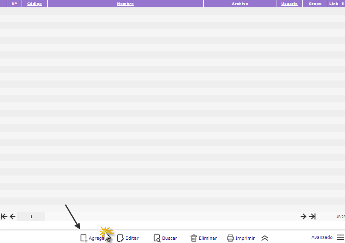This screenshot has width=345, height=243.
Task: Click the Agregar (add record) icon
Action: click(x=84, y=238)
